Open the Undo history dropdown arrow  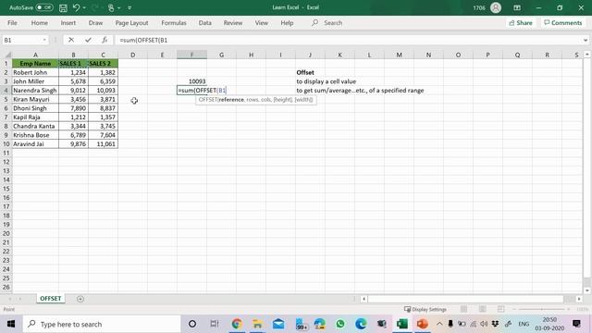tap(84, 7)
